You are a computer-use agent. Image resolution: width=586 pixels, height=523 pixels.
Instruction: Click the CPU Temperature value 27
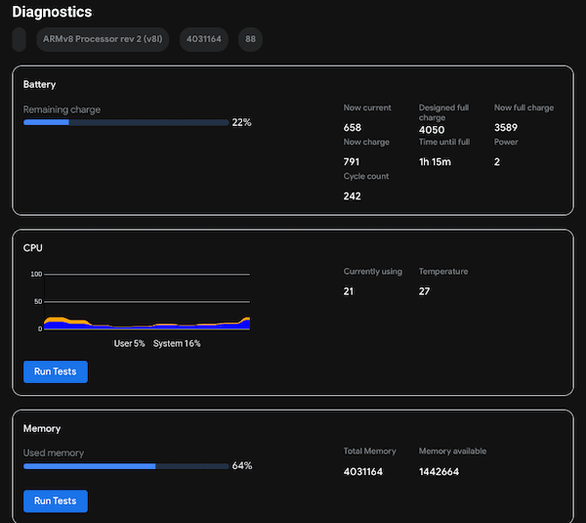(x=425, y=291)
